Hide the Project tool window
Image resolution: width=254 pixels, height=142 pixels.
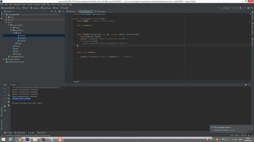tap(63, 11)
